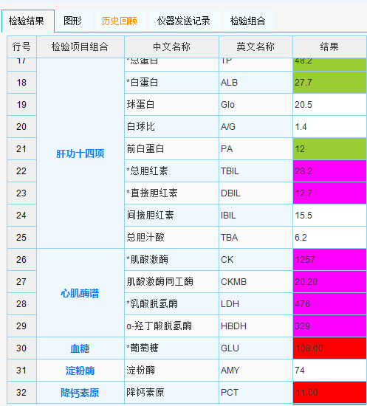Click the 降钙素原 group link

pyautogui.click(x=80, y=393)
